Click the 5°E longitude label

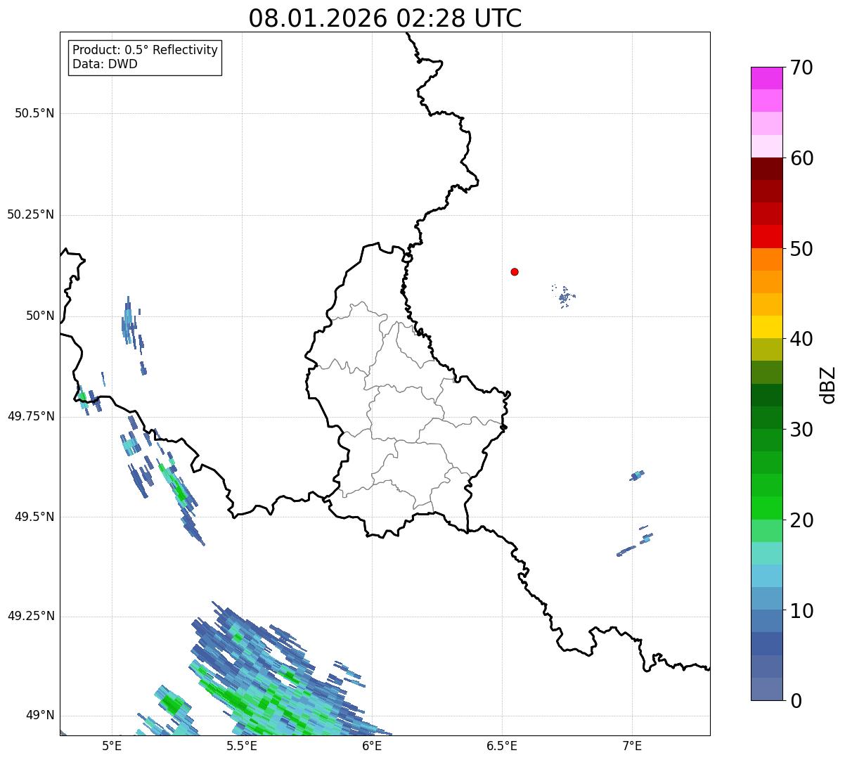coord(112,746)
